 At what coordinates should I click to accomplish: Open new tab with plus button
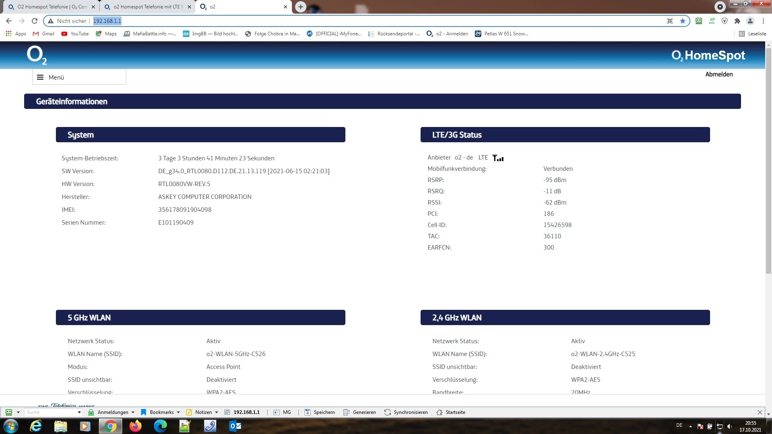[300, 7]
